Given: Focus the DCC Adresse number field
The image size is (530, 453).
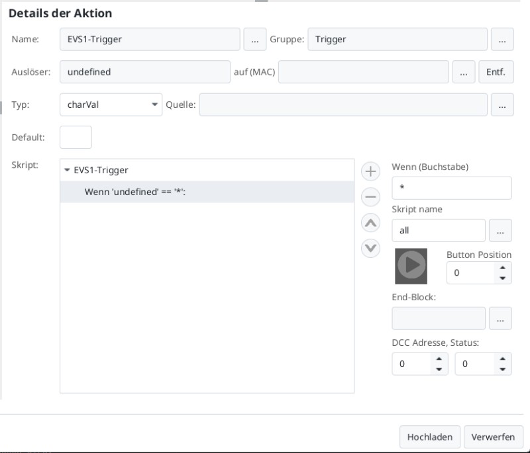Looking at the screenshot, I should 412,364.
